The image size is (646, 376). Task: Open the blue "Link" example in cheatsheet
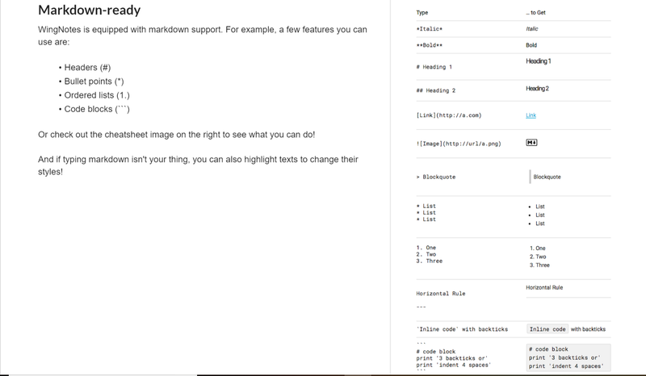tap(531, 115)
